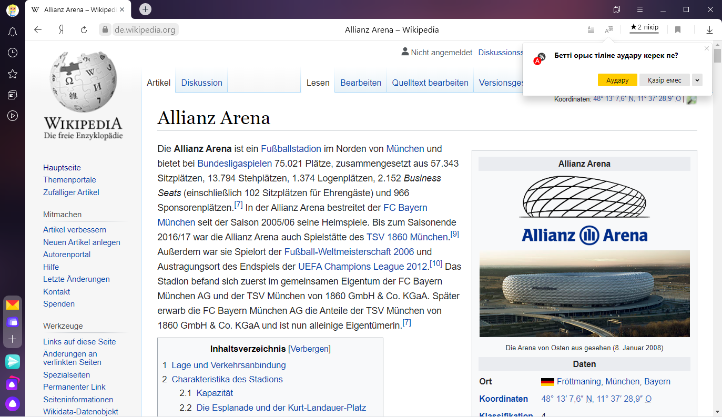Screen dimensions: 722x417
Task: Open tab manager icon in title bar
Action: tap(617, 9)
